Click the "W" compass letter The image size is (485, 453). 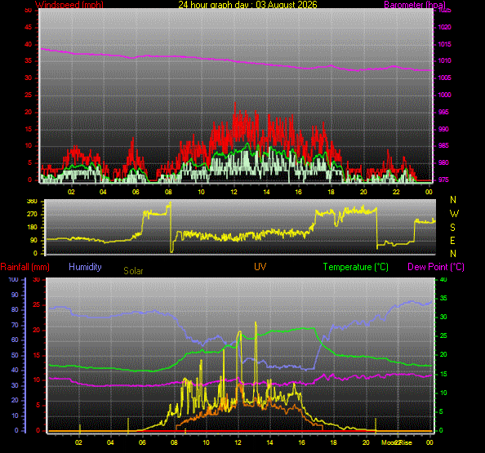pyautogui.click(x=454, y=213)
